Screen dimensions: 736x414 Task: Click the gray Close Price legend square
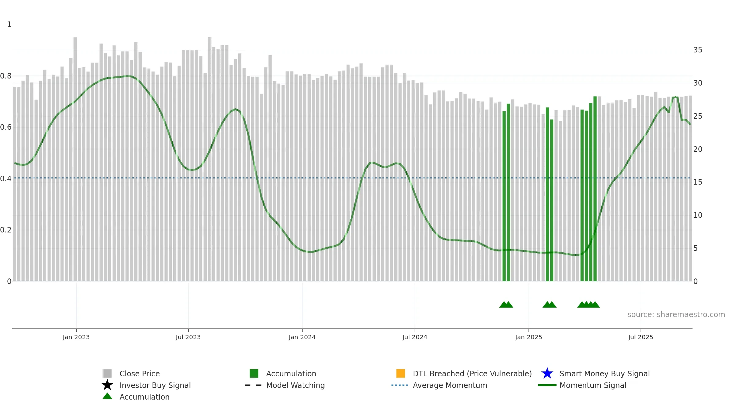[x=107, y=373]
